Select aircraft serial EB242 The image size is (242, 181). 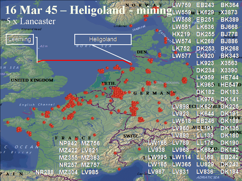tap(229, 157)
